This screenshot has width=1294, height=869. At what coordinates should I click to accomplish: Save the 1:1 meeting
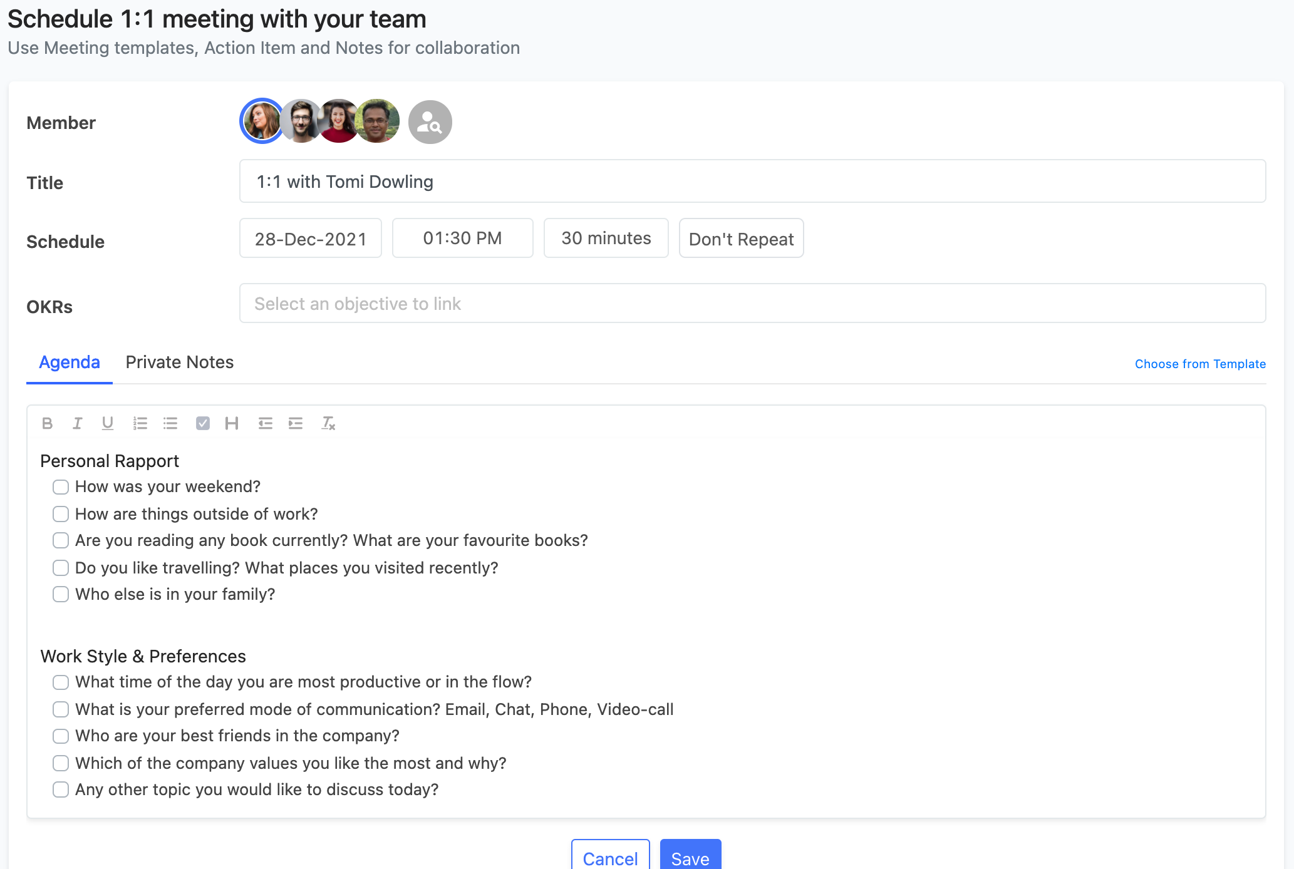pyautogui.click(x=690, y=856)
